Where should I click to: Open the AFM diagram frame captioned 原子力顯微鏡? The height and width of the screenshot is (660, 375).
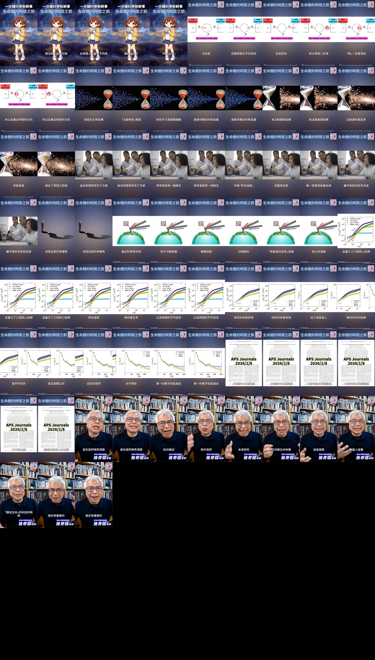(x=169, y=231)
